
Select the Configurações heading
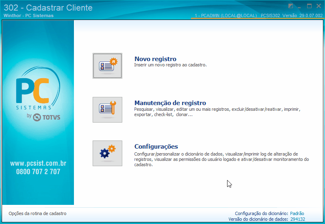(x=156, y=147)
